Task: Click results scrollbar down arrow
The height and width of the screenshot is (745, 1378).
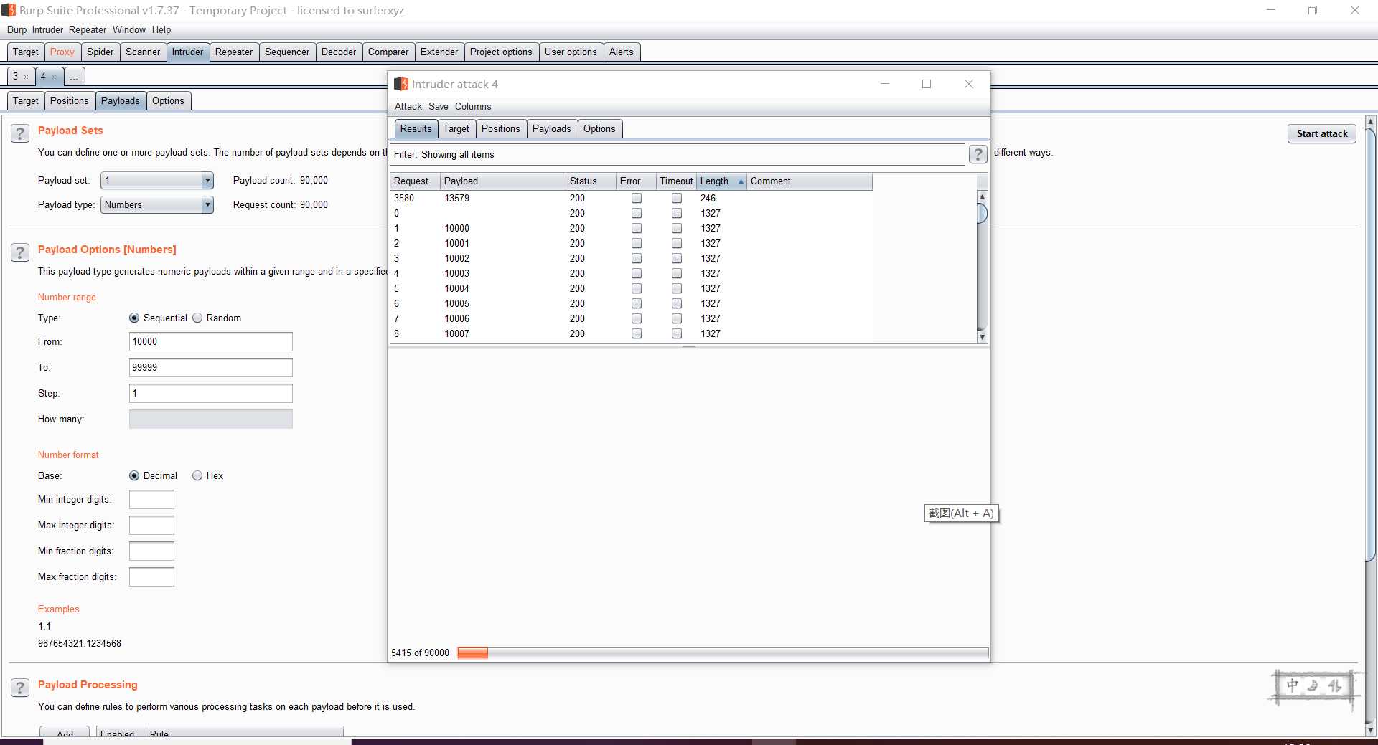Action: tap(982, 337)
